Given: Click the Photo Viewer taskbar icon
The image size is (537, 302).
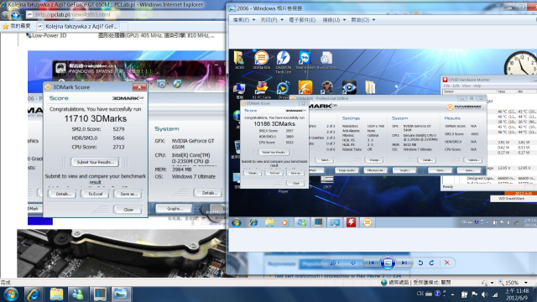Looking at the screenshot, I should tap(121, 294).
